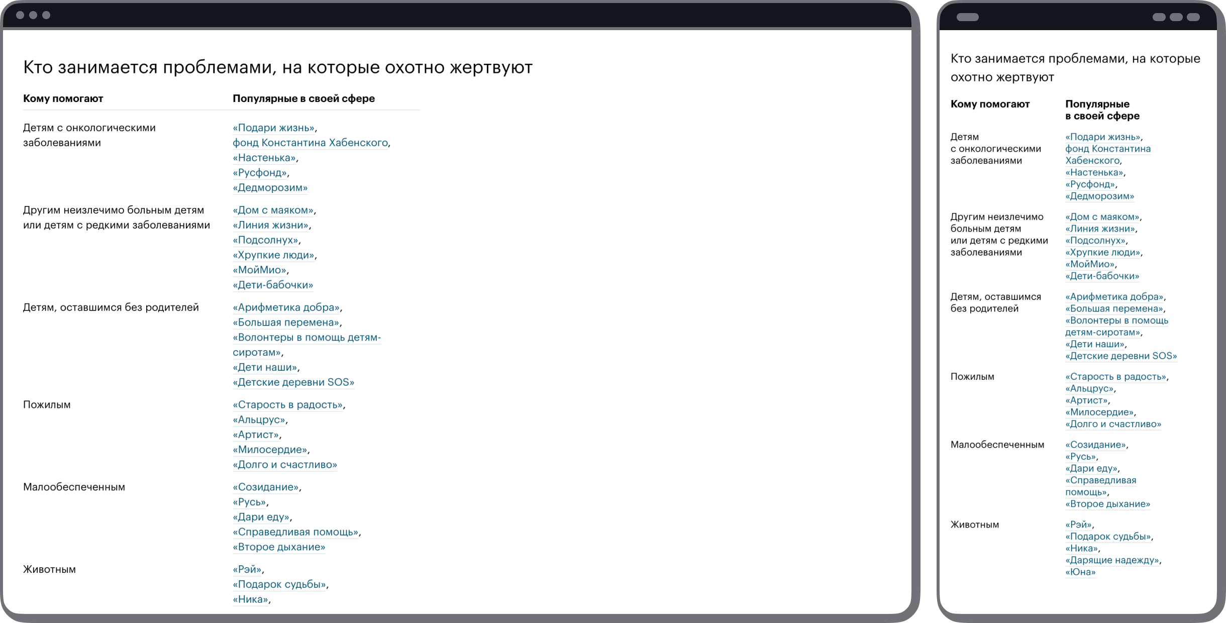Image resolution: width=1226 pixels, height=623 pixels.
Task: Click «Настенька» link in desktop window
Action: (264, 158)
